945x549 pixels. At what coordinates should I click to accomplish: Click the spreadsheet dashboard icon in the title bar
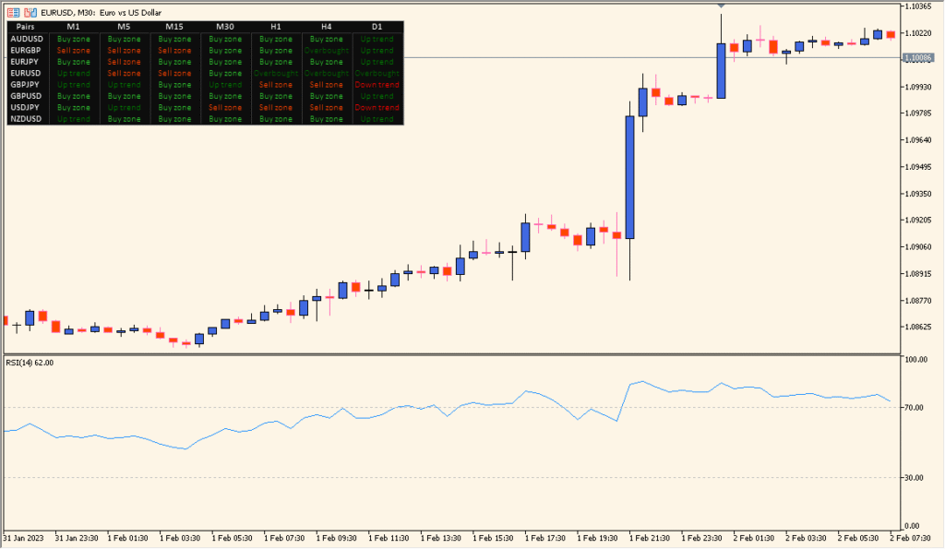(13, 12)
